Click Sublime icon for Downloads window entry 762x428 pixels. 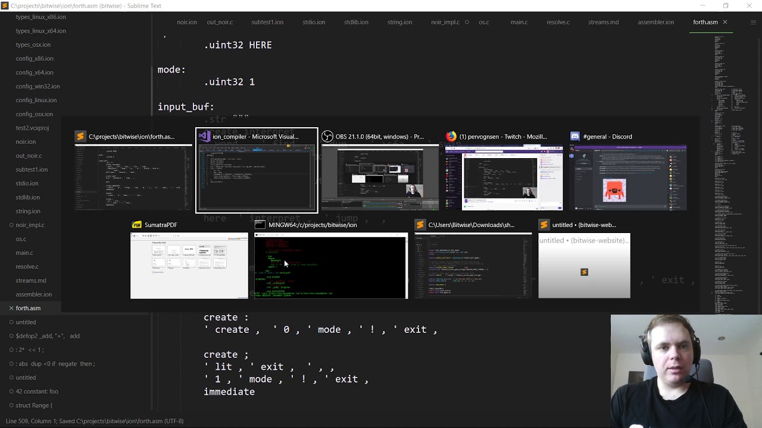(420, 225)
